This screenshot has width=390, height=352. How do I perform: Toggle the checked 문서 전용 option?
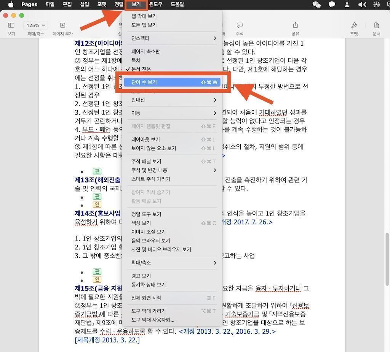point(172,69)
